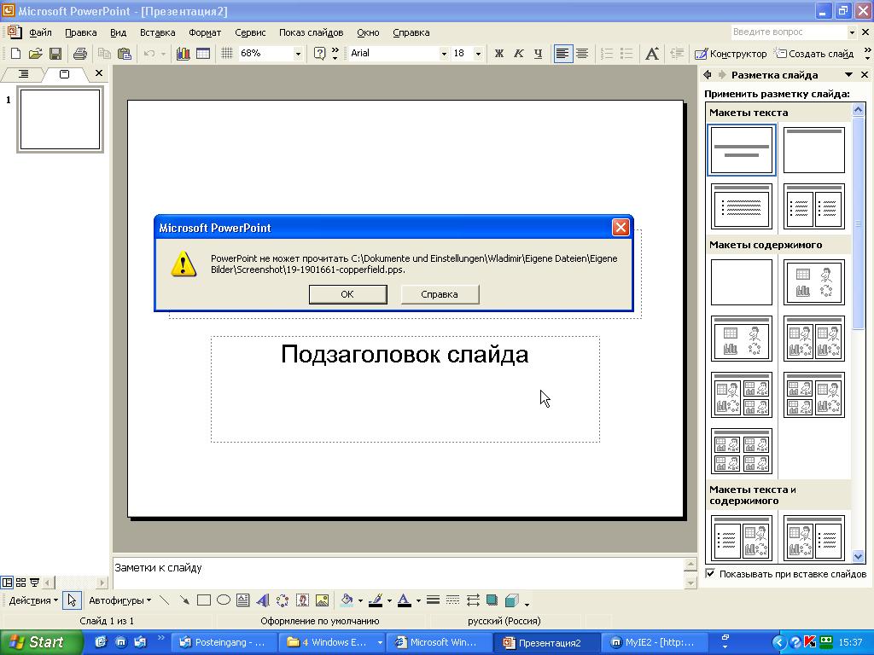Open the zoom percentage dropdown
This screenshot has height=655, width=874.
[x=298, y=54]
